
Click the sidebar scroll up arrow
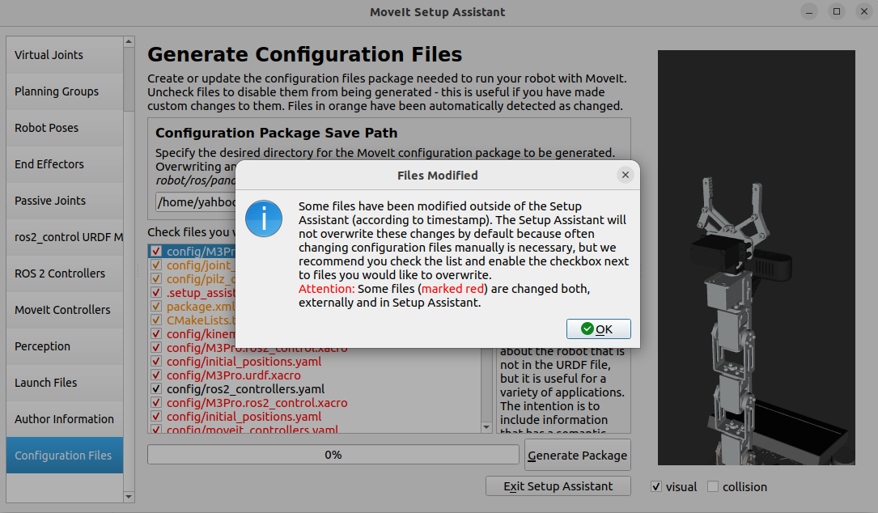pos(129,41)
